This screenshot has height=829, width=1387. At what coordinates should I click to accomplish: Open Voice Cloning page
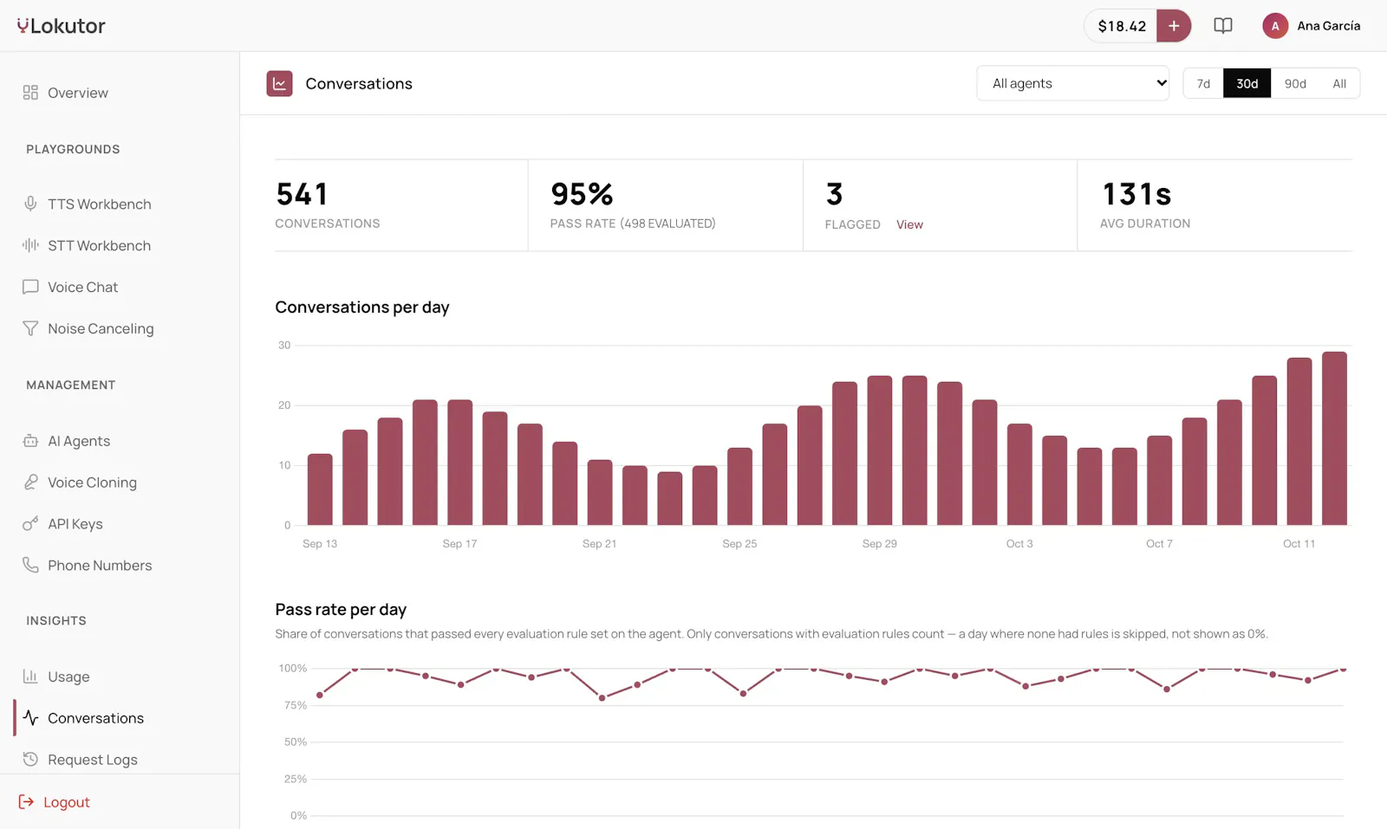(92, 483)
